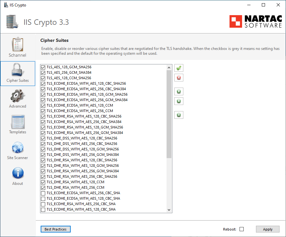Viewport: 286px width, 237px height.
Task: Move selected cipher up with arrow button
Action: tap(179, 91)
